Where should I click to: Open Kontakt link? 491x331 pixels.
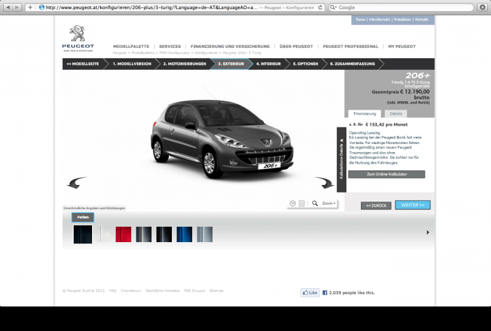click(422, 20)
